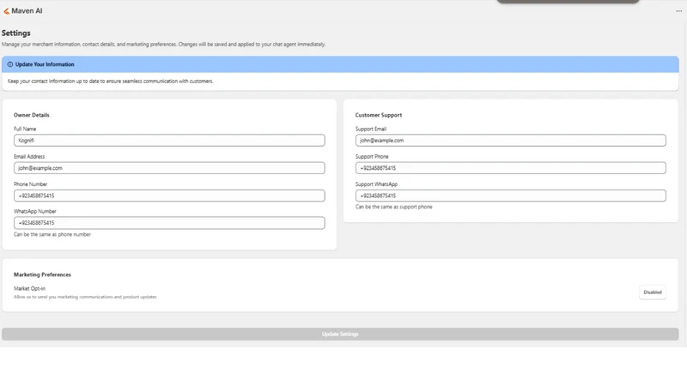Viewport: 687px width, 386px height.
Task: Open the three-dot more options menu
Action: (x=678, y=11)
